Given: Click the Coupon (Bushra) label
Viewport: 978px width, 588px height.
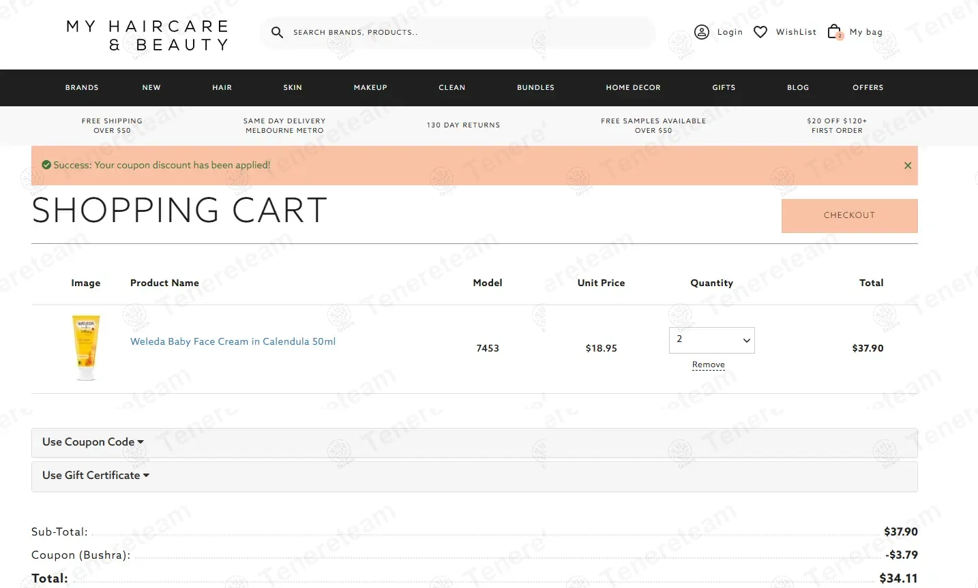Looking at the screenshot, I should pos(81,555).
